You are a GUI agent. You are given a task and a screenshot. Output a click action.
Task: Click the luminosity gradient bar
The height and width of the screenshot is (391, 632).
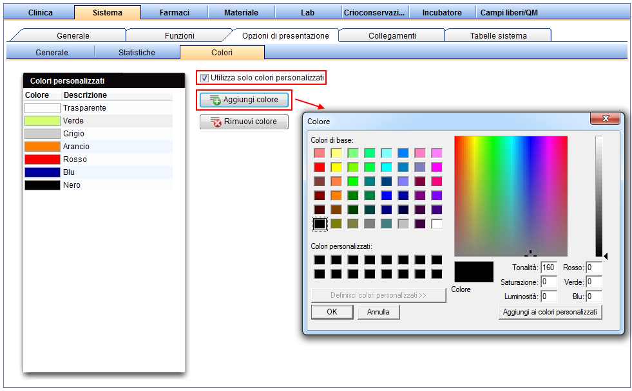pos(599,196)
